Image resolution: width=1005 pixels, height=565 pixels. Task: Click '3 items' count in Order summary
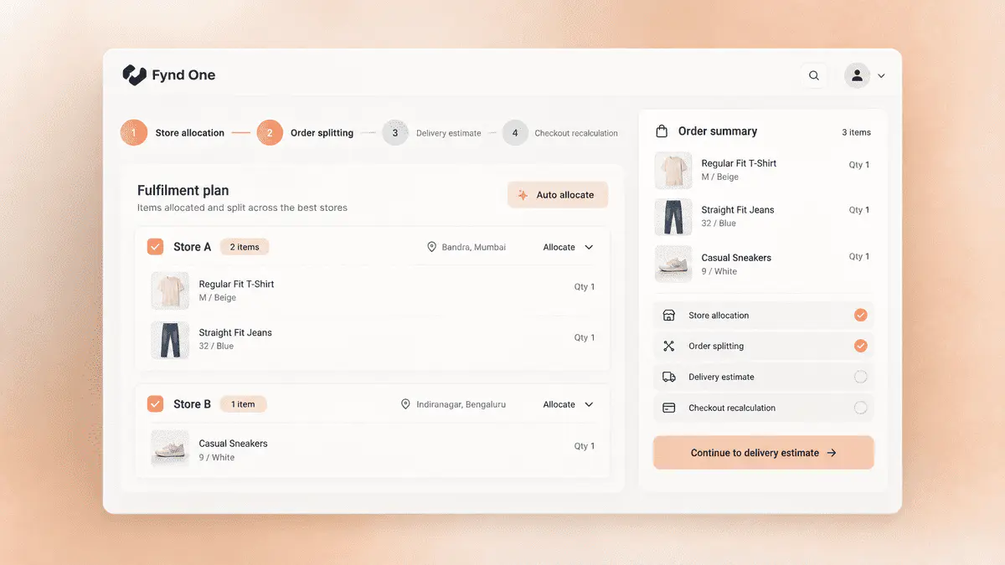click(x=856, y=132)
